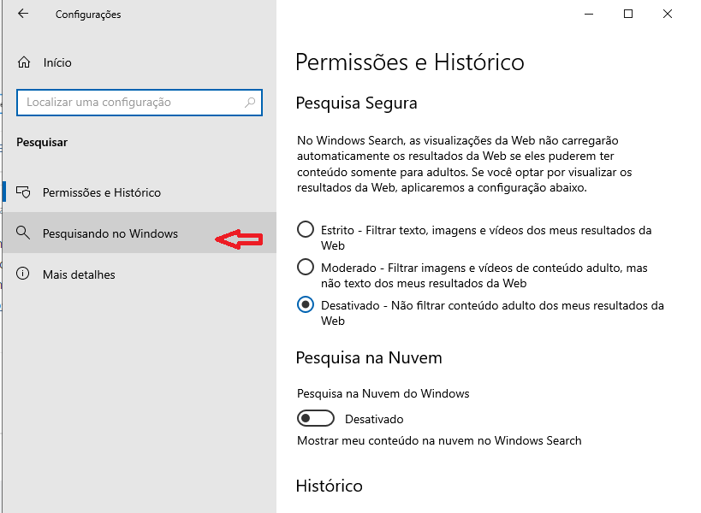Click the 'Pesquisa na Nuvem do Windows' label

pyautogui.click(x=383, y=393)
